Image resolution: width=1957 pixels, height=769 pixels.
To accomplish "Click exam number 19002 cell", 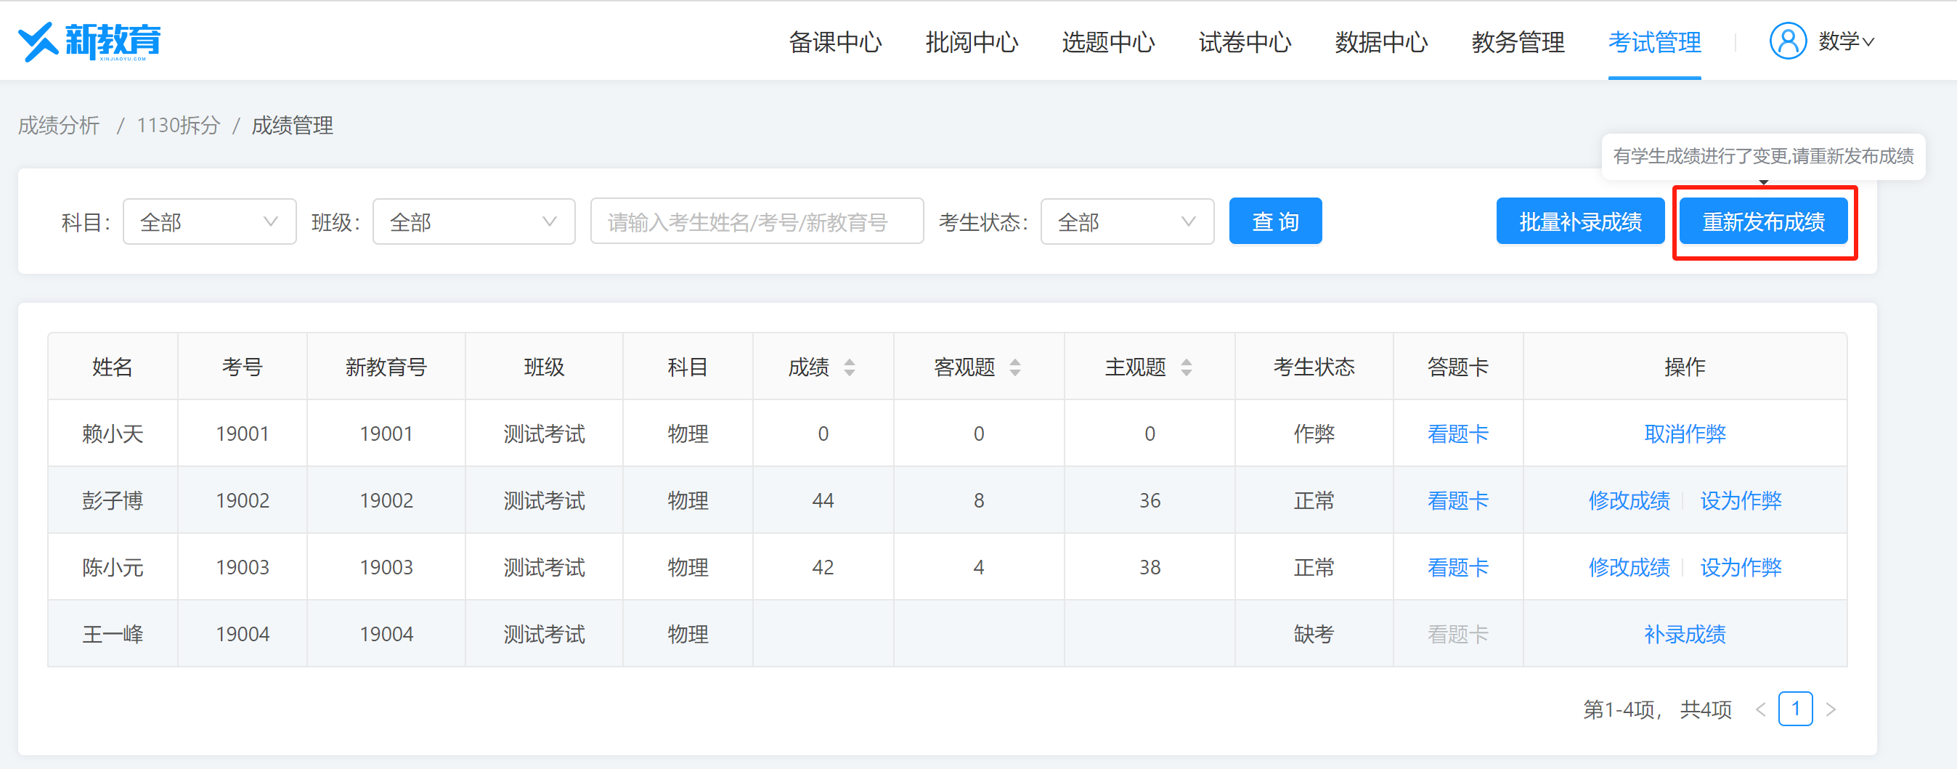I will pos(243,501).
